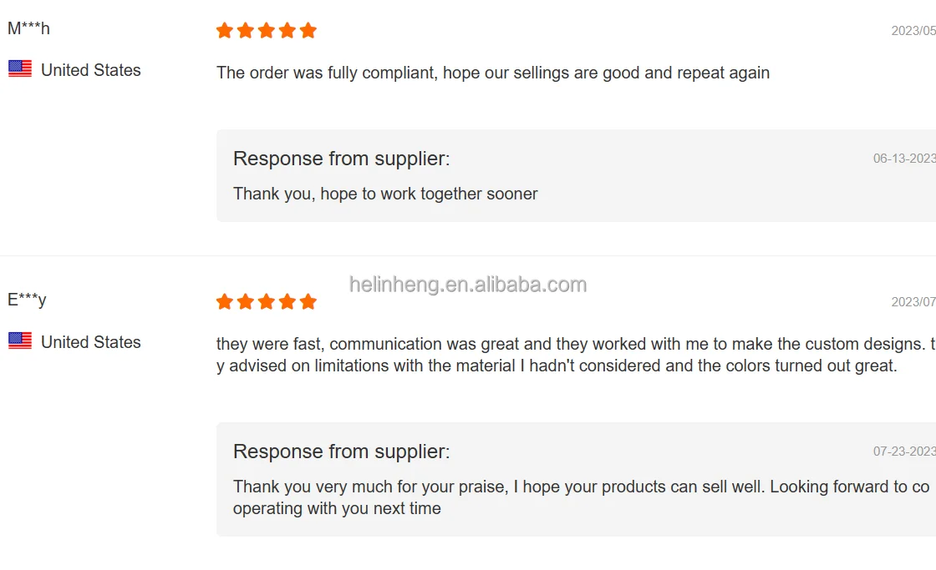Click M***h's review text about compliant order
936x570 pixels.
click(492, 73)
